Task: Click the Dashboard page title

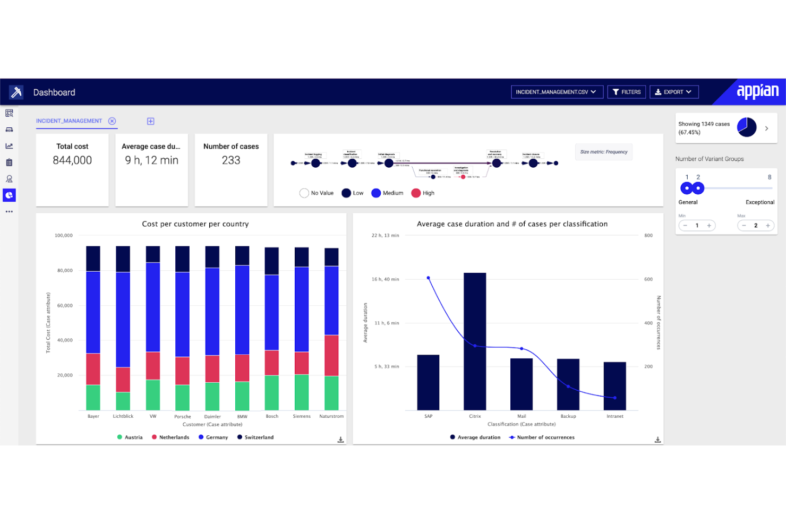Action: 54,92
